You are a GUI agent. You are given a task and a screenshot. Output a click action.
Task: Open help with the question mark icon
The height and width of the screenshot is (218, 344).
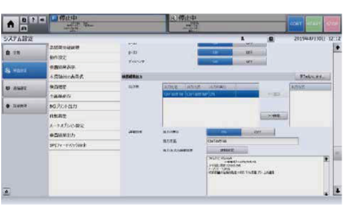pyautogui.click(x=33, y=20)
